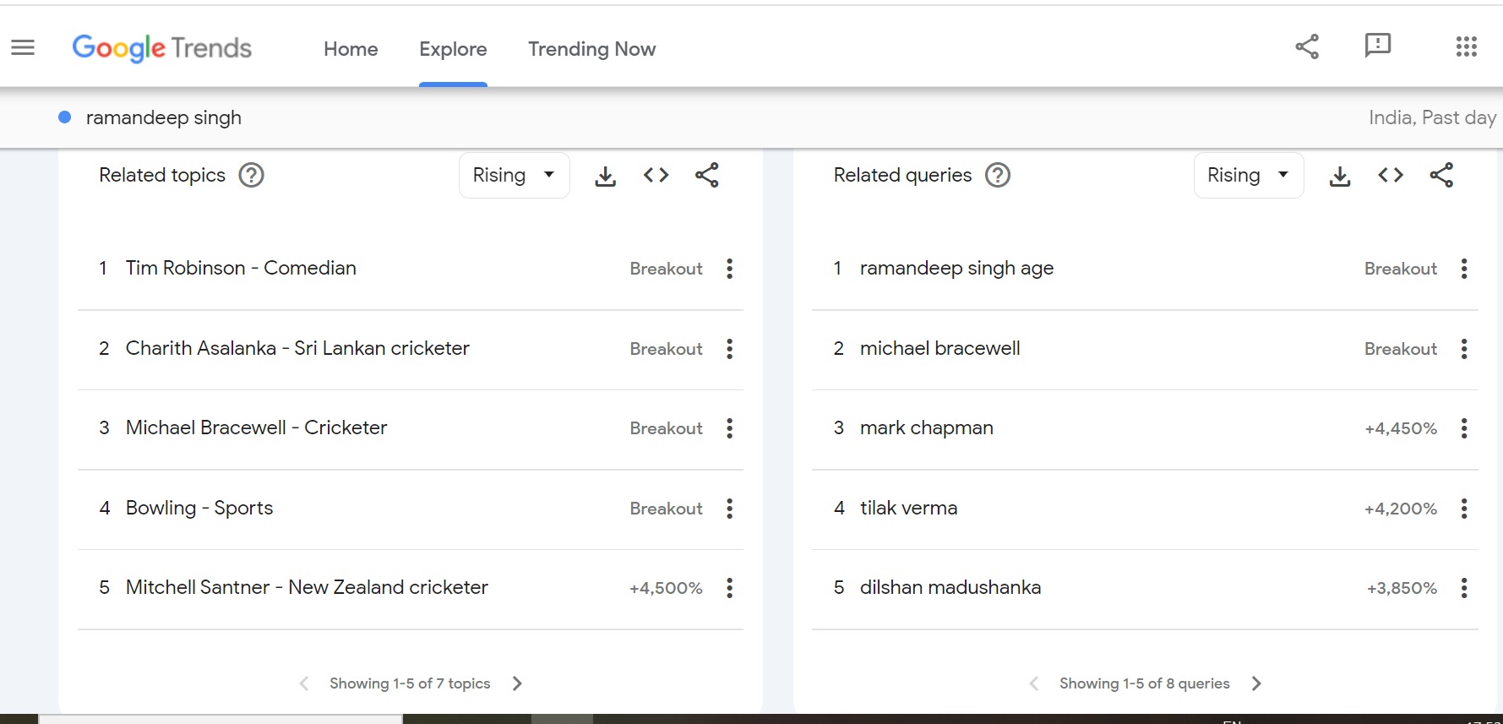Image resolution: width=1503 pixels, height=724 pixels.
Task: Show next page of related topics
Action: pos(517,683)
